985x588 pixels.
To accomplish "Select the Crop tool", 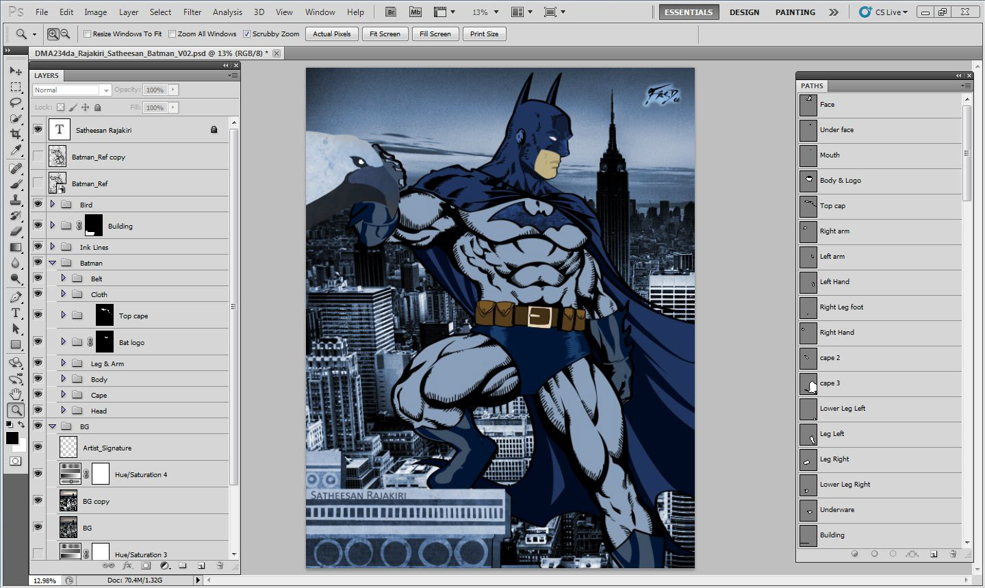I will (x=16, y=134).
